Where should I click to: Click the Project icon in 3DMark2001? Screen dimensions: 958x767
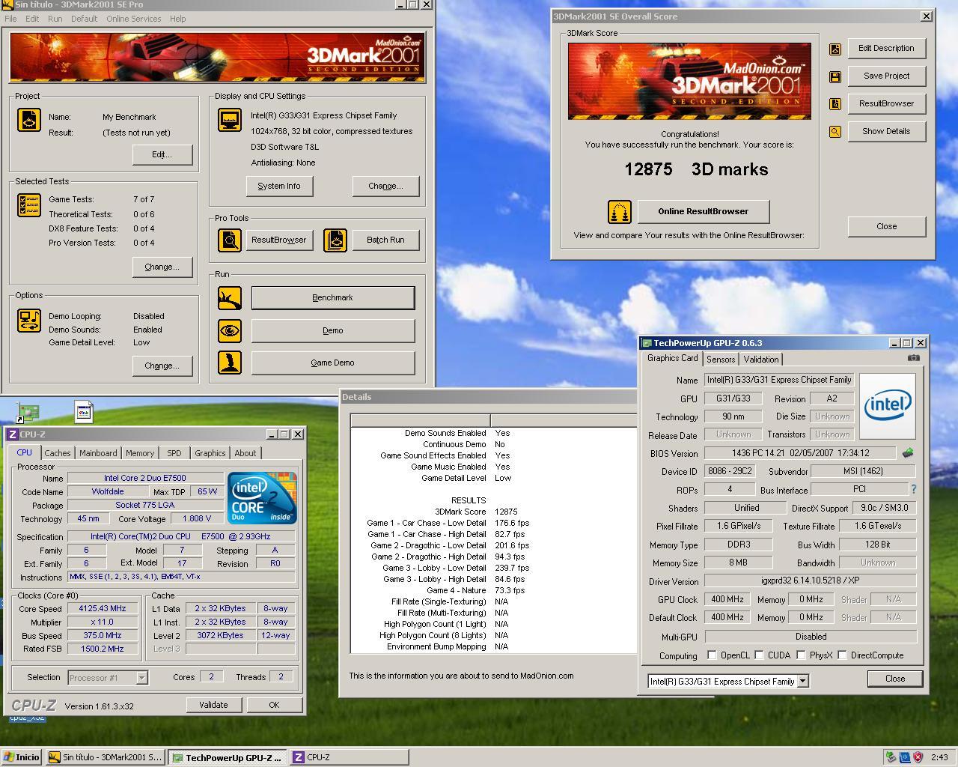pyautogui.click(x=29, y=120)
